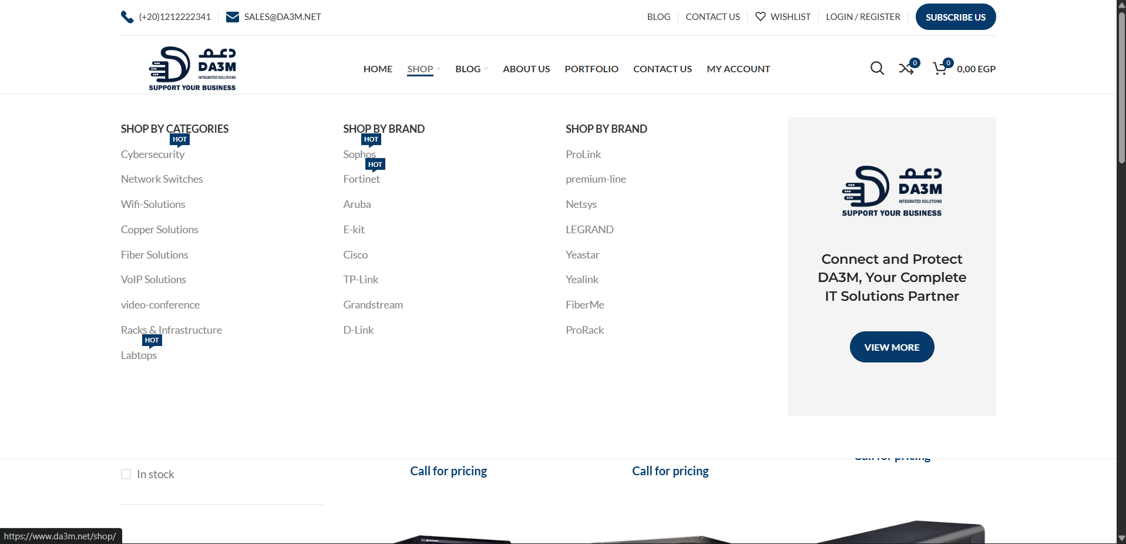Viewport: 1126px width, 544px height.
Task: Open ProRack brand
Action: pyautogui.click(x=584, y=330)
